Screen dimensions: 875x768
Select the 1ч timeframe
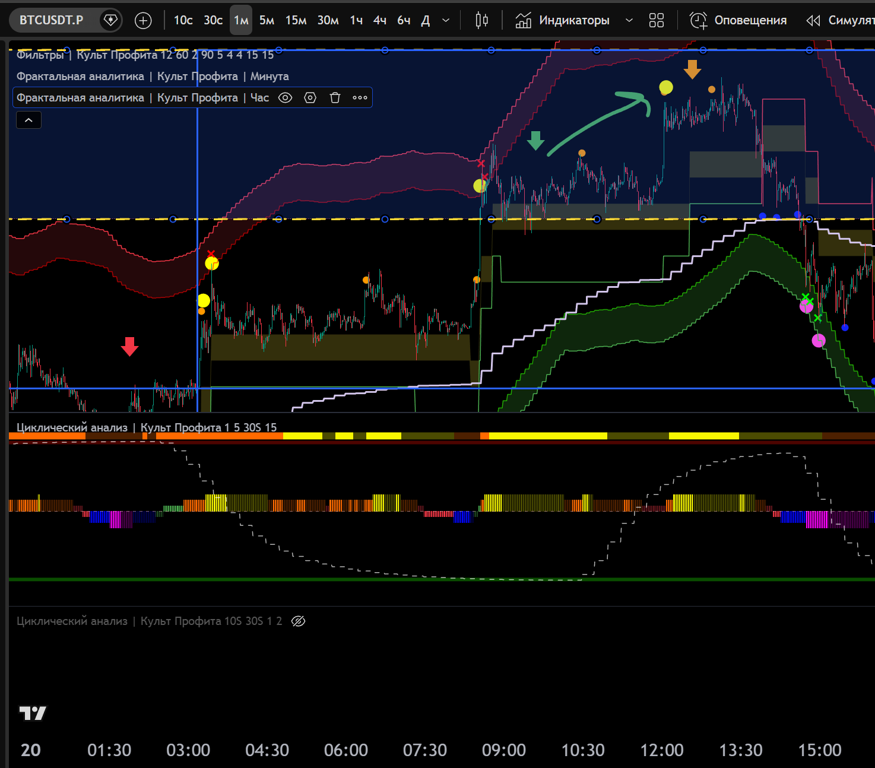tap(356, 20)
